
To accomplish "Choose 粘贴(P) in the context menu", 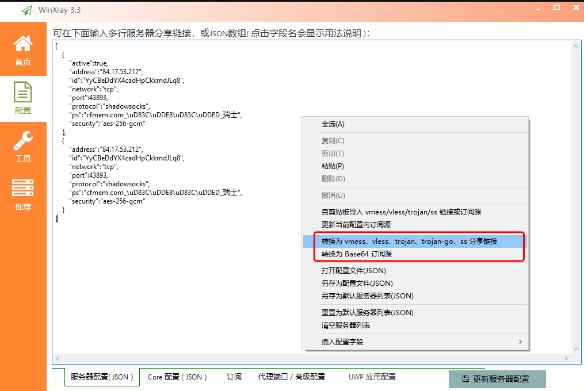I will (x=415, y=166).
